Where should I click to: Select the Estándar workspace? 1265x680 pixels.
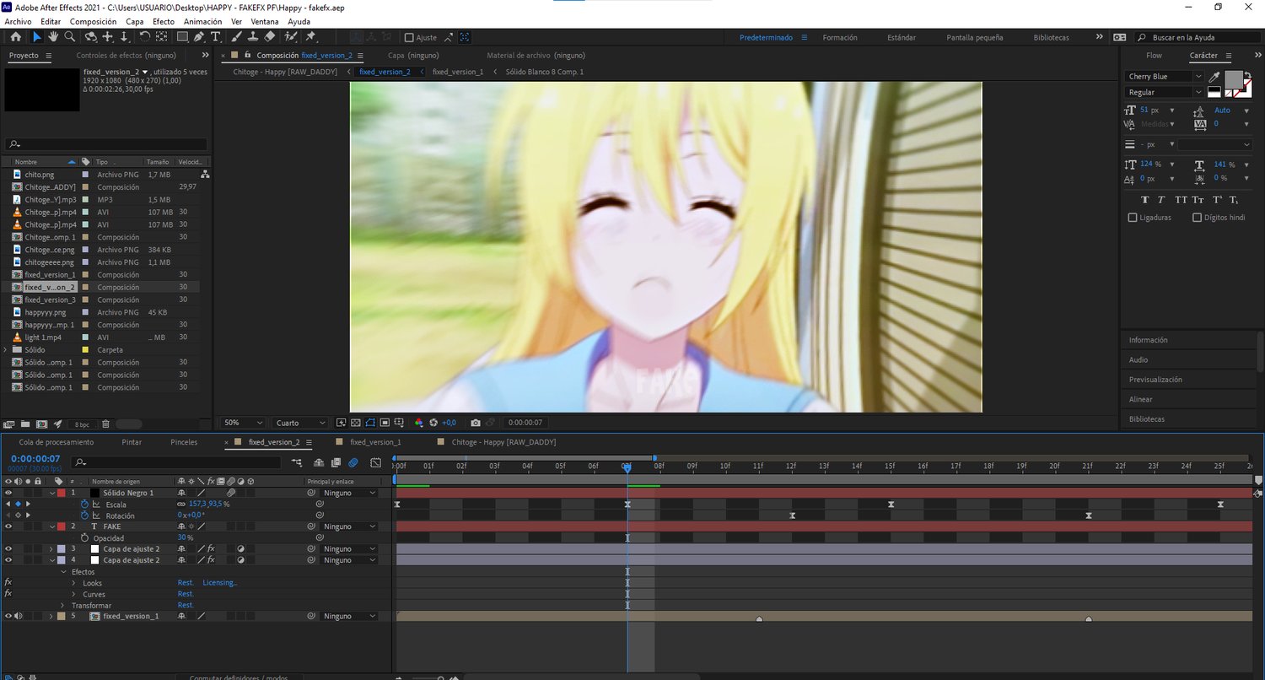pos(902,38)
